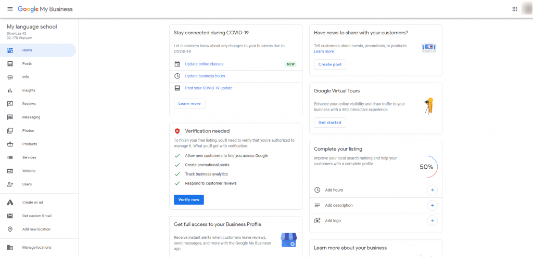Click the plus button for Add hours
The image size is (533, 257).
[433, 190]
